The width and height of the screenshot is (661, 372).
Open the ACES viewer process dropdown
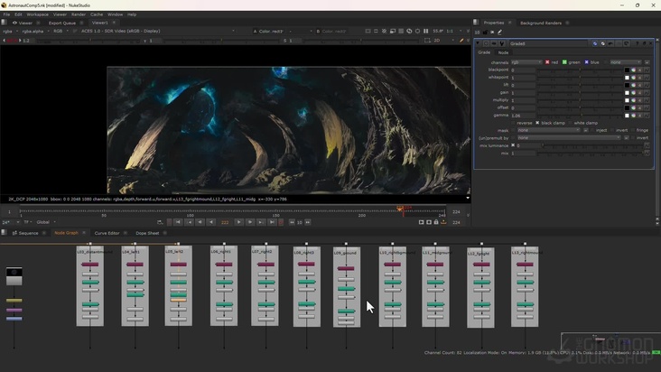tap(158, 32)
